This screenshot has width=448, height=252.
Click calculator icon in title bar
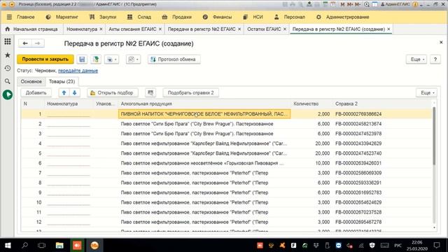[325, 4]
